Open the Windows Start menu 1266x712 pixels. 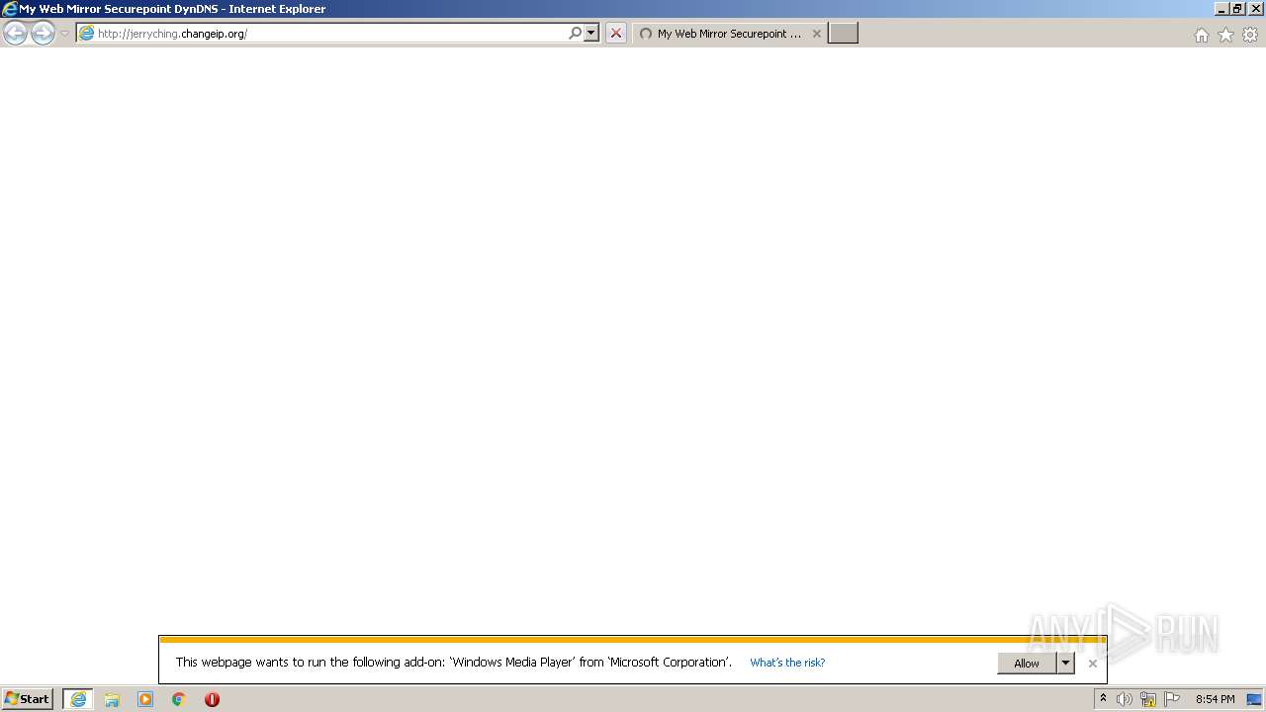28,699
